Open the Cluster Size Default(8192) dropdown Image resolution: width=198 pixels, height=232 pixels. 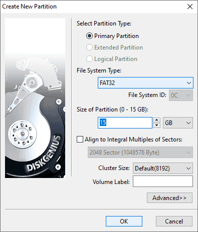click(163, 168)
